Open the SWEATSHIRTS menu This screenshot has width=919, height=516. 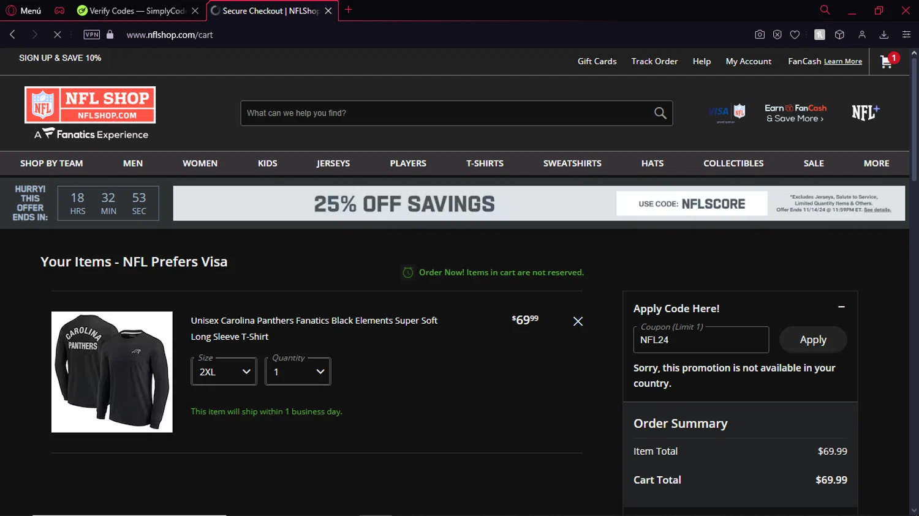coord(572,163)
